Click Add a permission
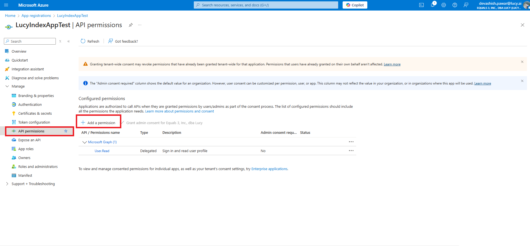Viewport: 530px width, 246px height. [x=98, y=123]
